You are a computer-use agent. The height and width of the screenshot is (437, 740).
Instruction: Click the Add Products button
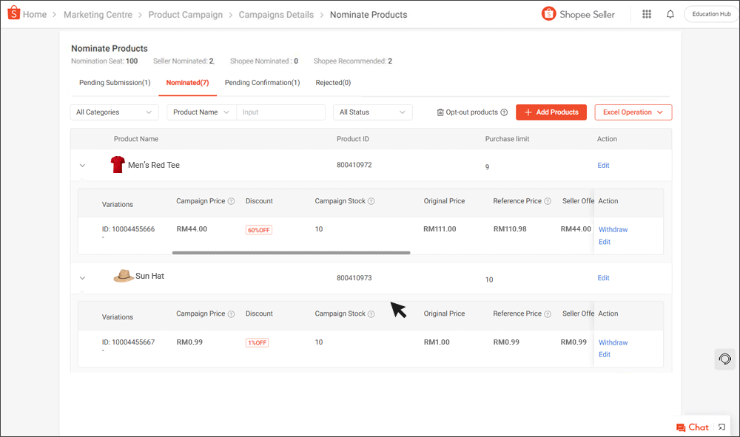click(551, 112)
